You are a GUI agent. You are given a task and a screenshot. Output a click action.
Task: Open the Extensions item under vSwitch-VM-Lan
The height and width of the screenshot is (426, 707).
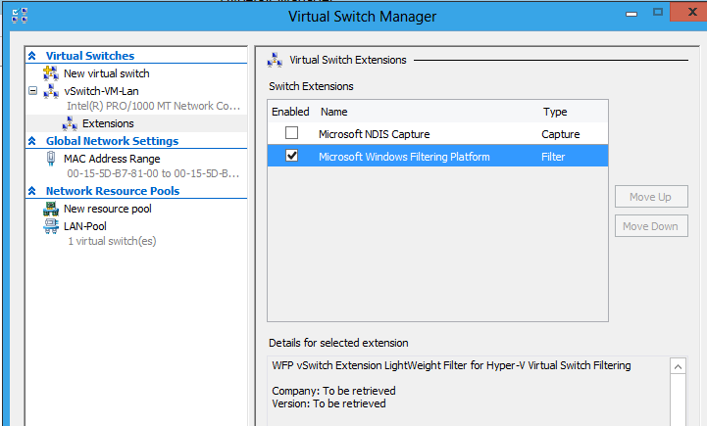click(108, 123)
